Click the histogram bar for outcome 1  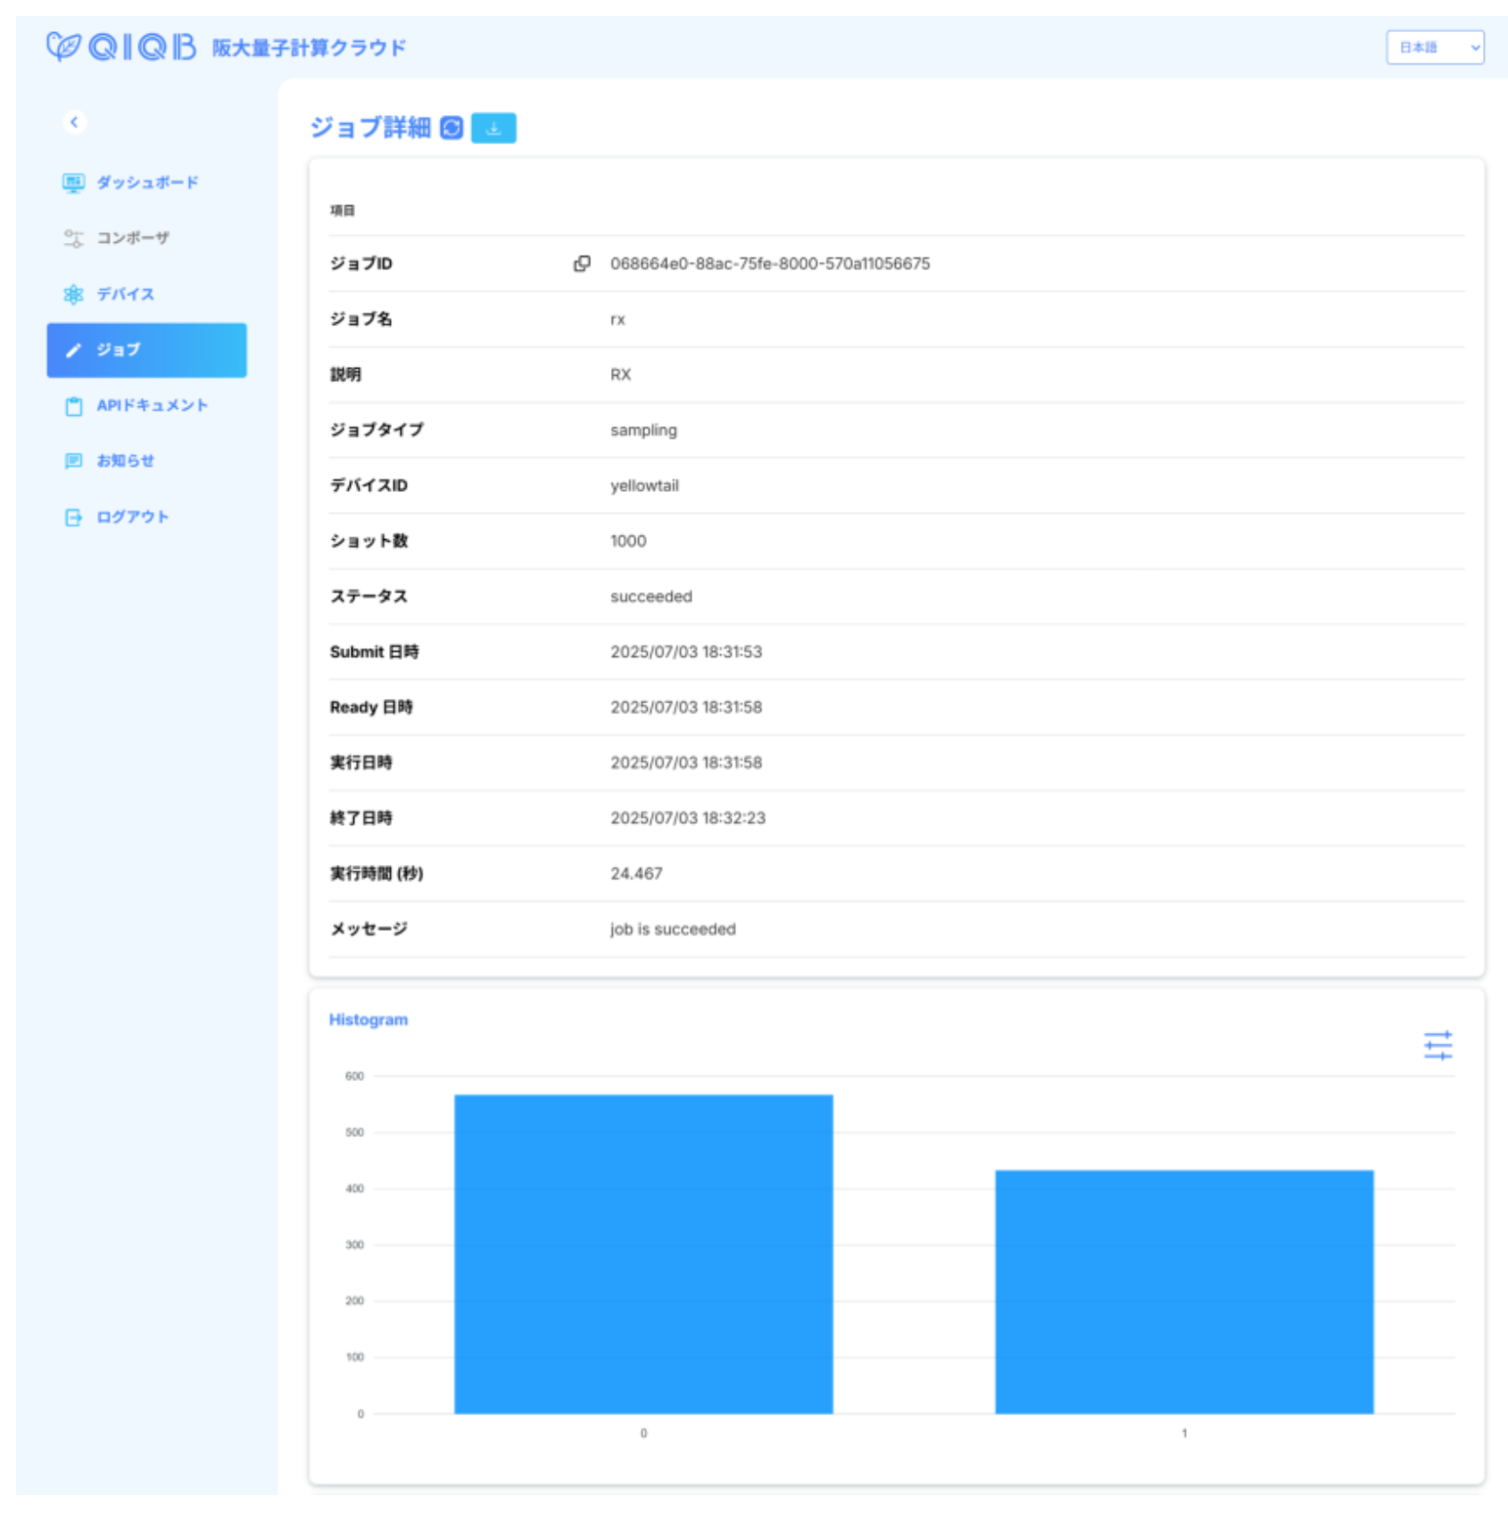(1184, 1291)
